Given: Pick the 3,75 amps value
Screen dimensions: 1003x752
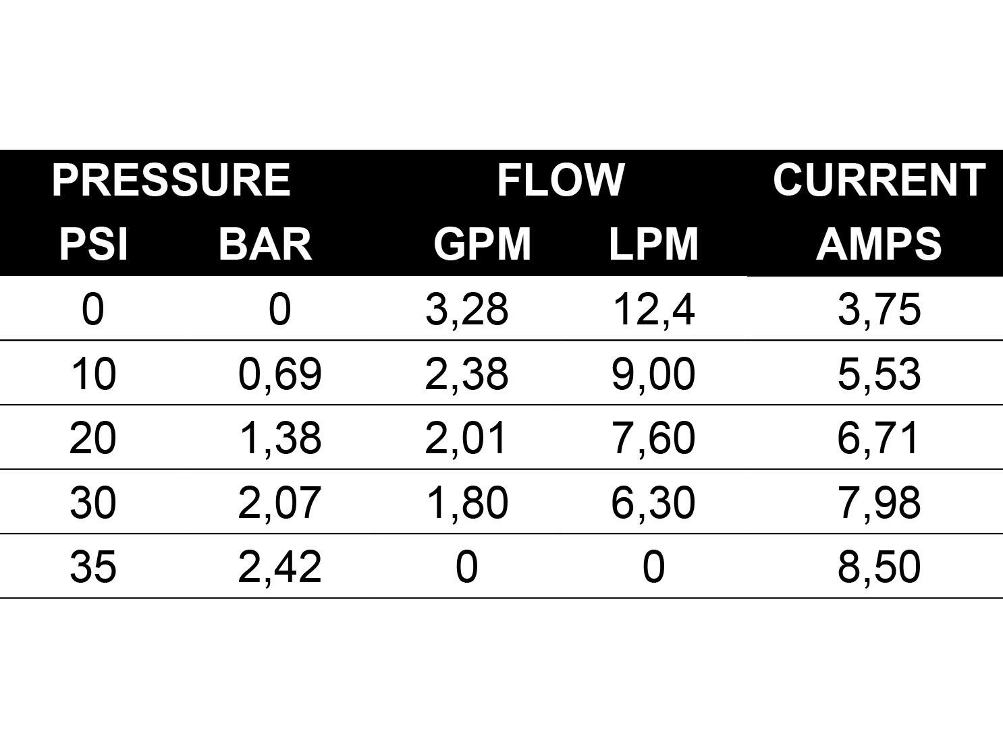Looking at the screenshot, I should pyautogui.click(x=879, y=310).
